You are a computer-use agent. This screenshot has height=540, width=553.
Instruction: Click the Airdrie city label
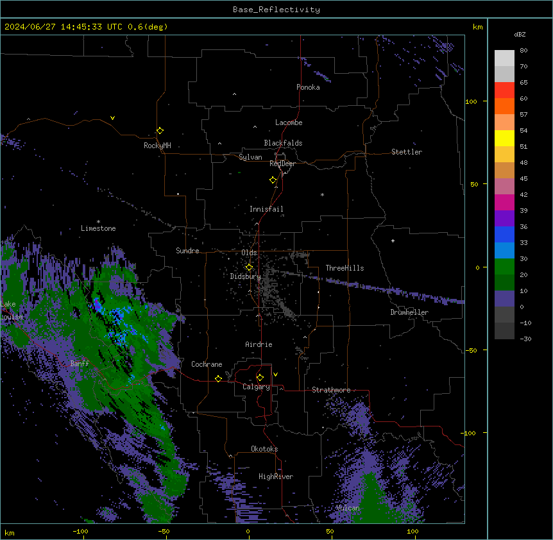(x=259, y=344)
